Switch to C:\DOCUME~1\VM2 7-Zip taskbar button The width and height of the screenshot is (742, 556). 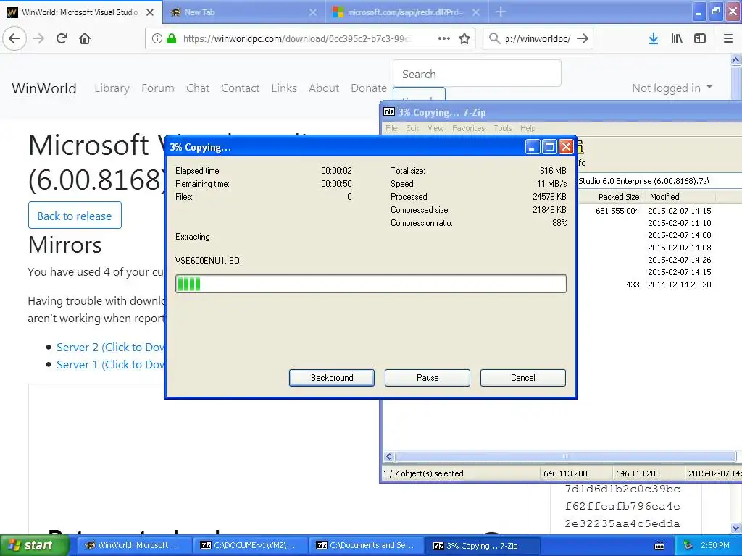point(249,545)
